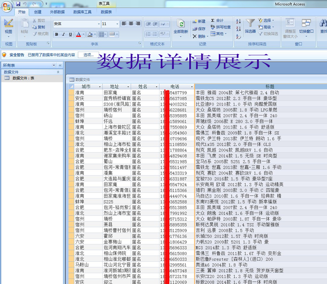This screenshot has height=284, width=327.
Task: Align text left
Action: click(x=124, y=24)
